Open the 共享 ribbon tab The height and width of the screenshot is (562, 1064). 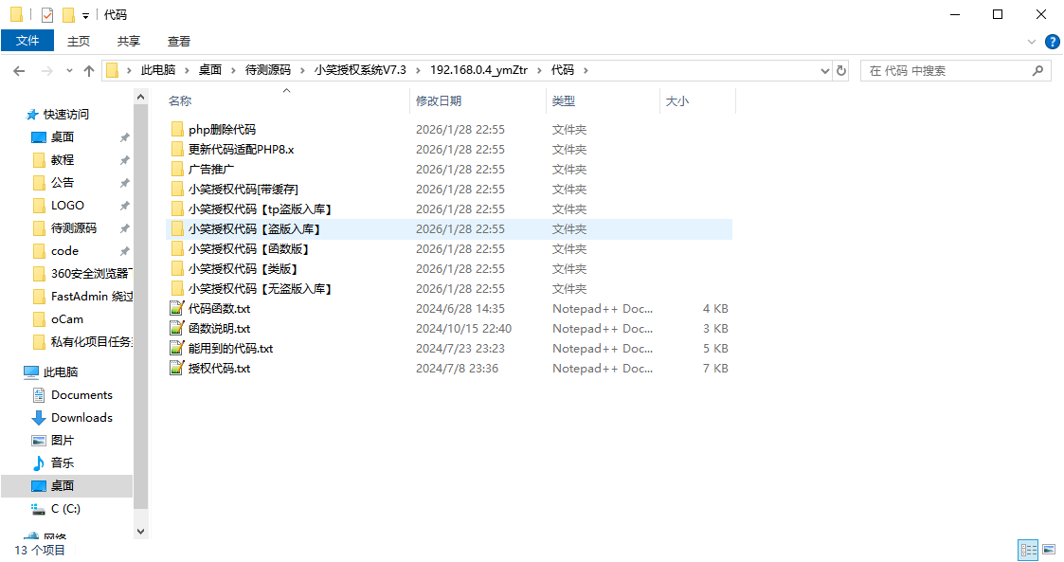[128, 42]
